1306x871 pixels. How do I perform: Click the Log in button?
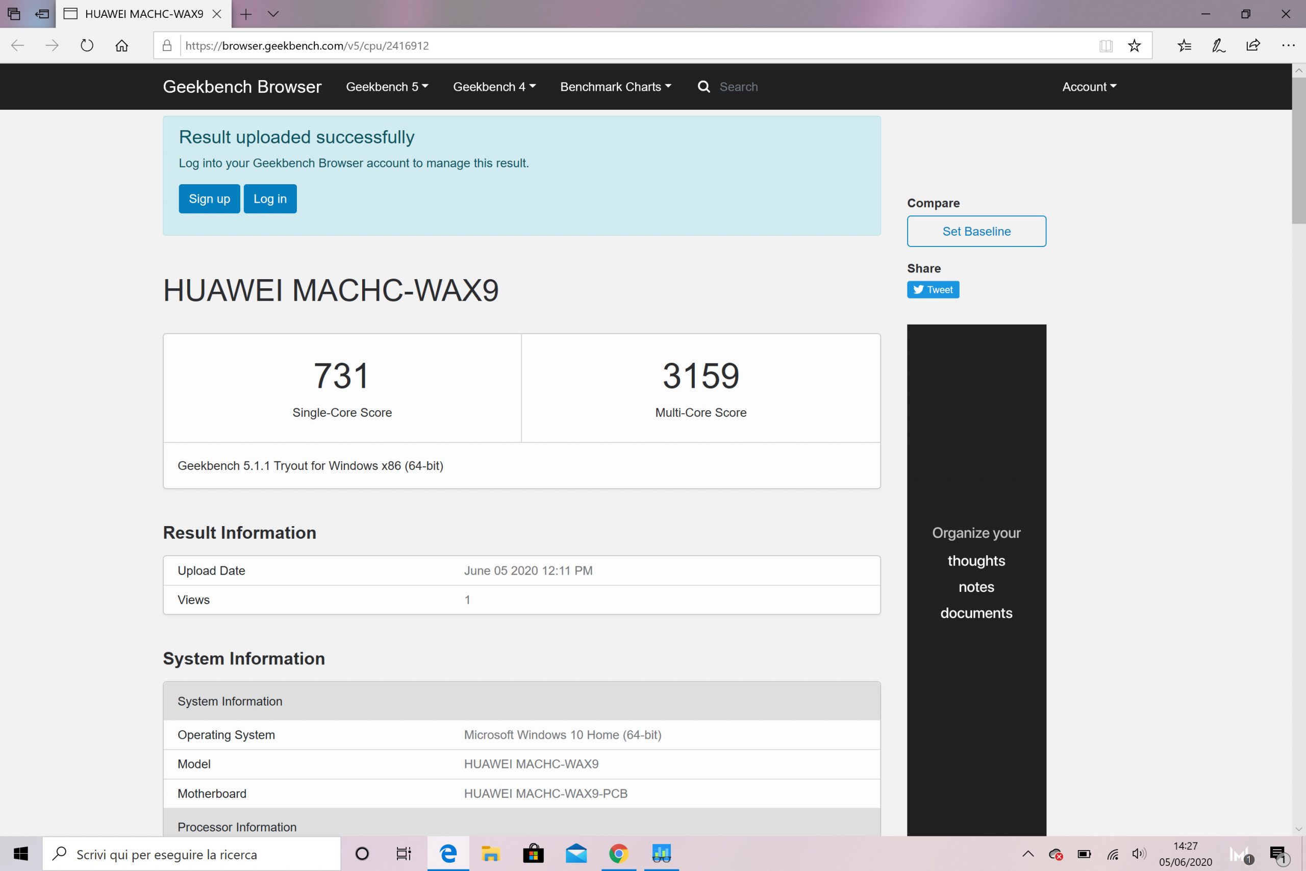tap(270, 199)
